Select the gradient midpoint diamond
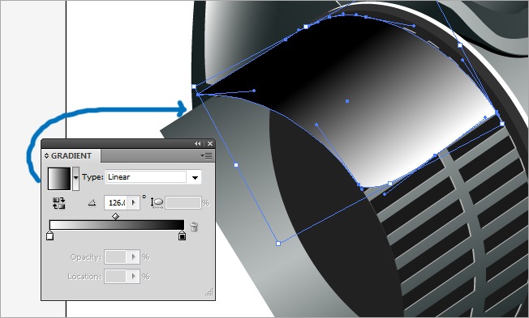 [115, 216]
